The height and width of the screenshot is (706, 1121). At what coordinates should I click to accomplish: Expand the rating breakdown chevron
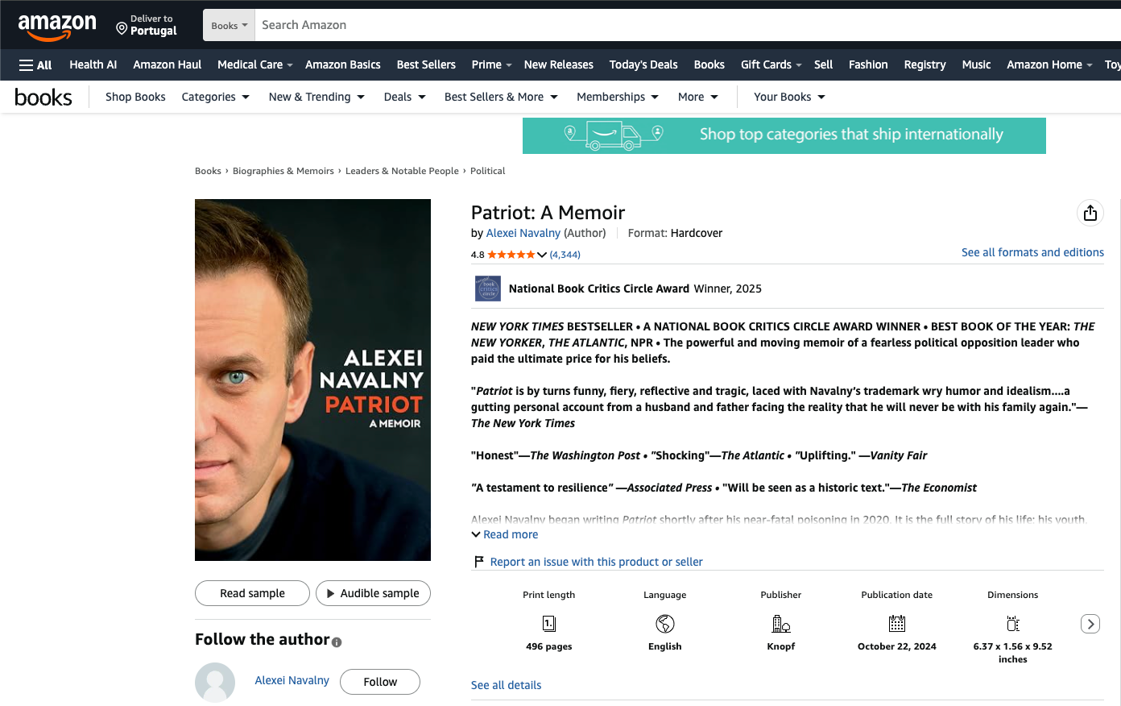click(542, 255)
